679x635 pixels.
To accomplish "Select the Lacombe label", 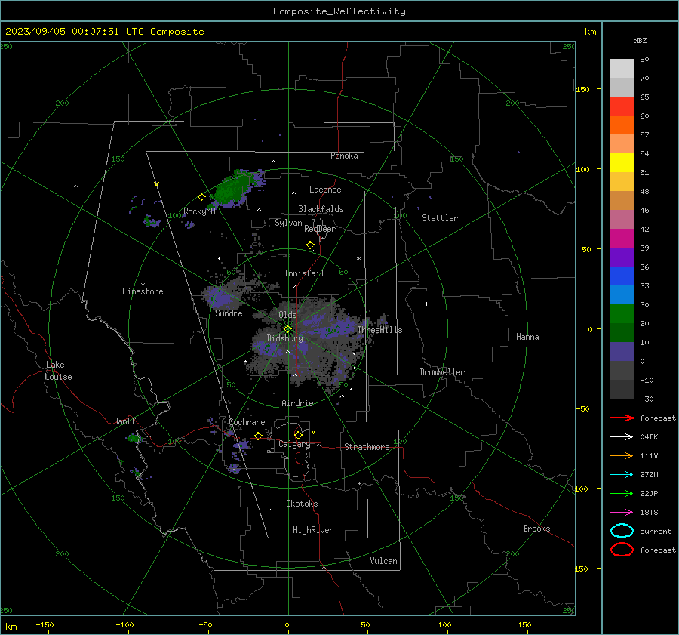I will 325,190.
